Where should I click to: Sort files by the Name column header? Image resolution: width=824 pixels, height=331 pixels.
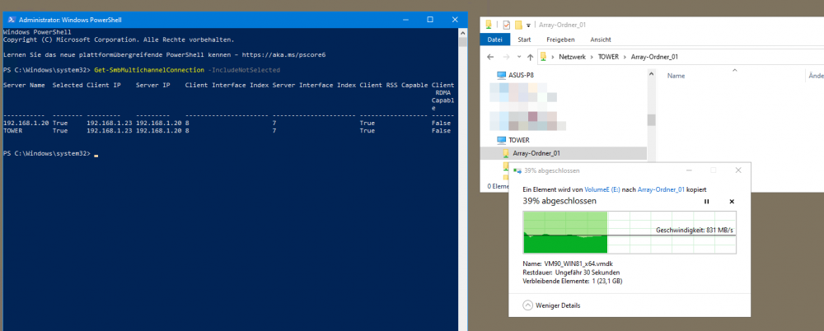[x=676, y=76]
